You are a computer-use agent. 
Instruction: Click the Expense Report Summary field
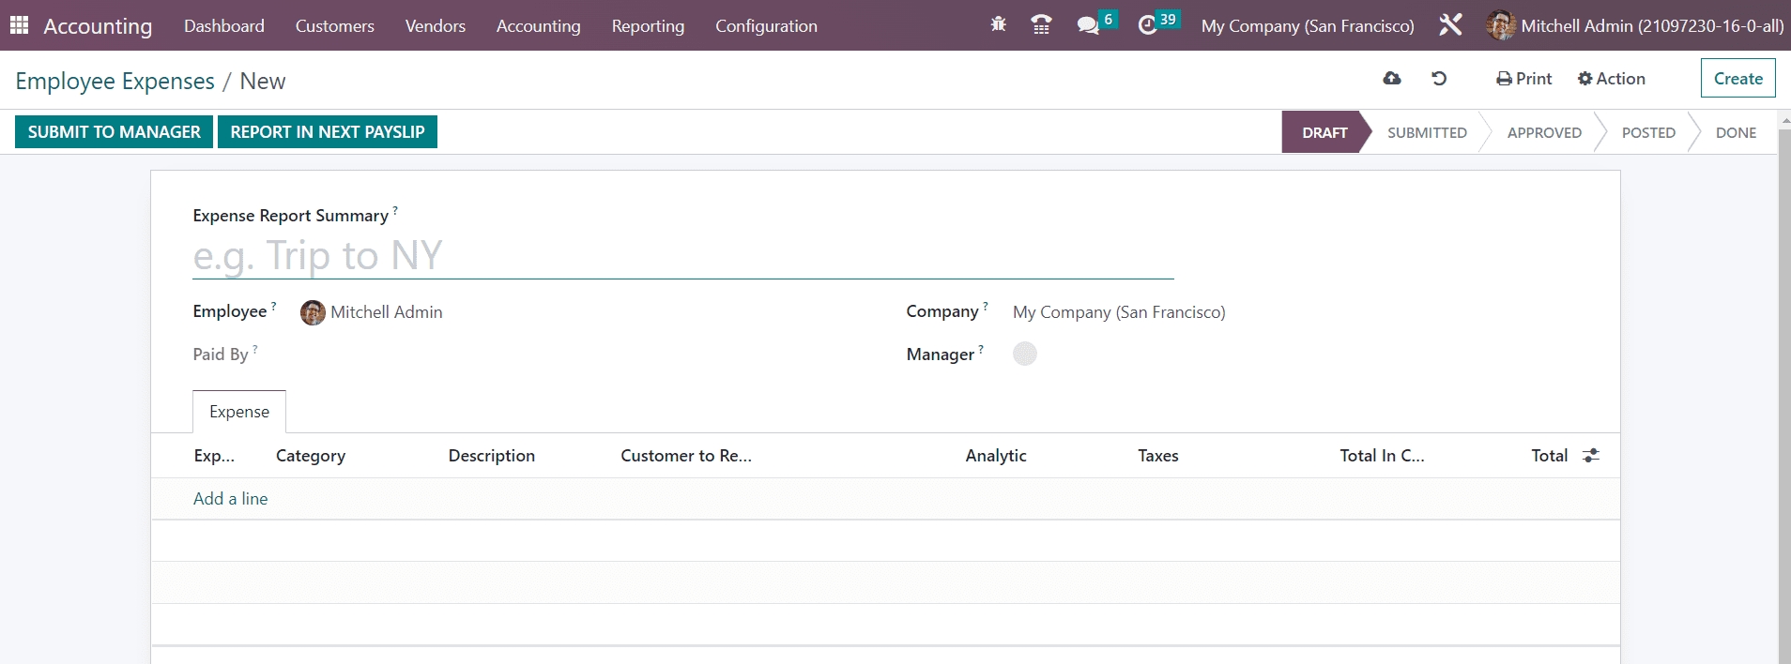(682, 256)
